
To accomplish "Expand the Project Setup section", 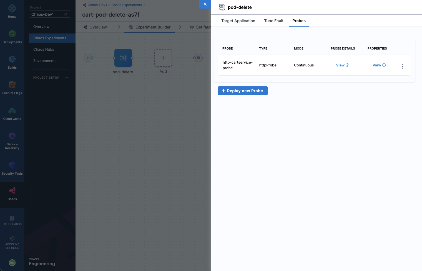I will (x=51, y=78).
